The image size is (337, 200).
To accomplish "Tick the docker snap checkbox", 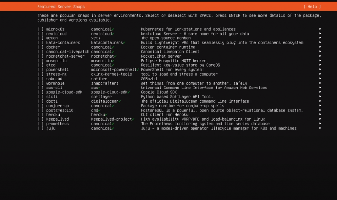I will point(40,47).
